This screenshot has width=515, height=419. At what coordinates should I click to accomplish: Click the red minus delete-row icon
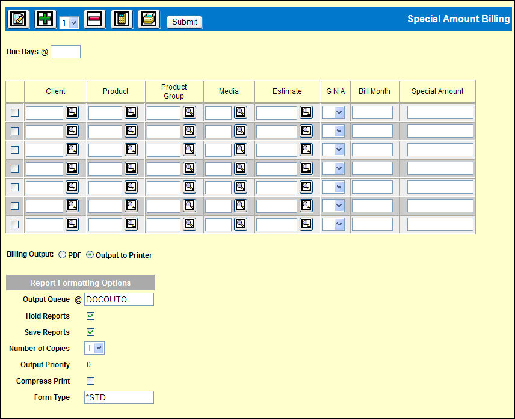click(x=94, y=19)
